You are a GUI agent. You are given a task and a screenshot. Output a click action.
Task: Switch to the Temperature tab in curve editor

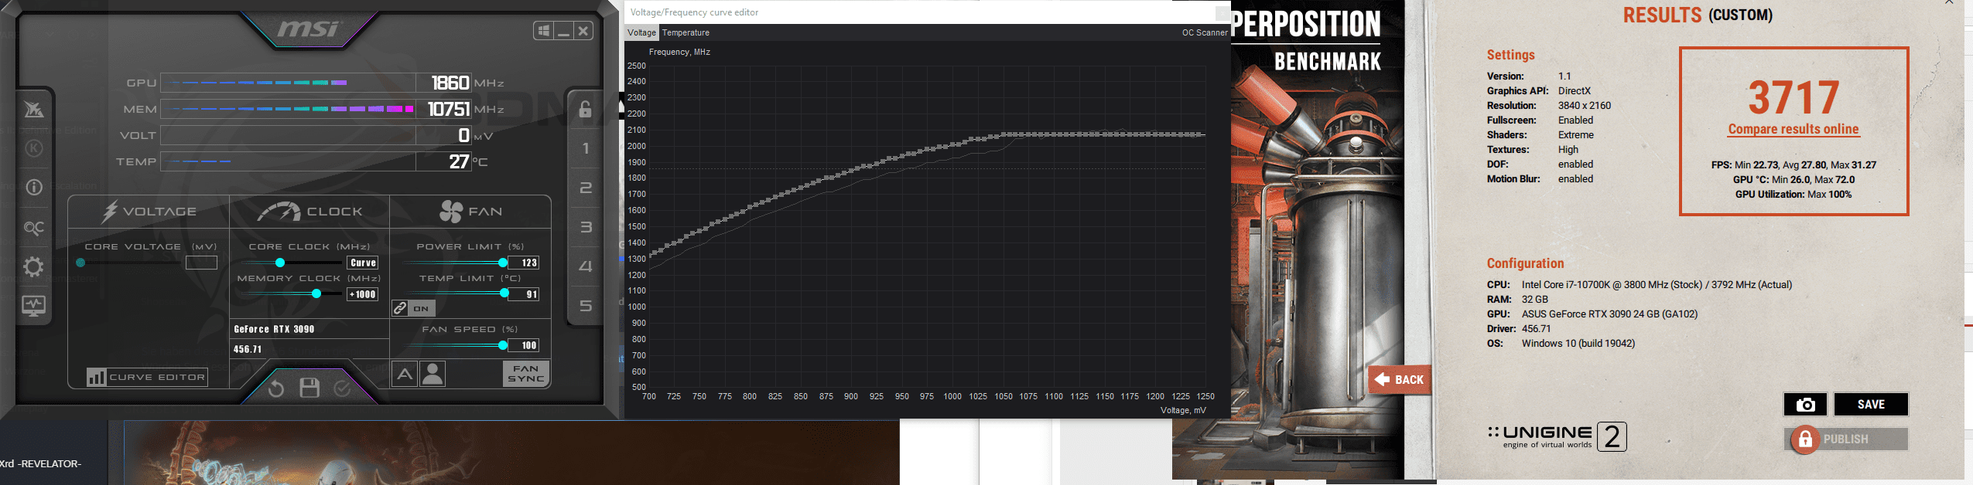686,32
